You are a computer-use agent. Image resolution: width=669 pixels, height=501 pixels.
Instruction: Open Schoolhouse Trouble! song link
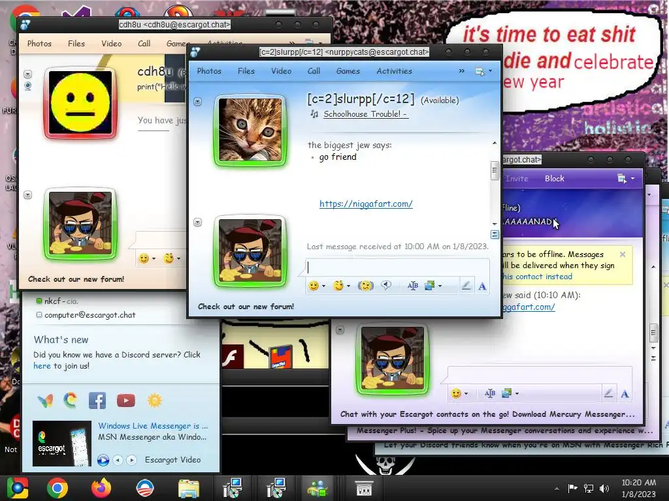(366, 114)
